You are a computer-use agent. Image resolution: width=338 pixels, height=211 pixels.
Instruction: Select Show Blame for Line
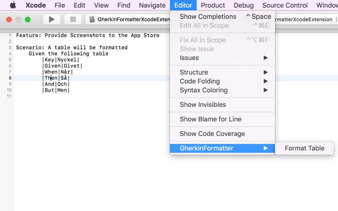coord(223,119)
